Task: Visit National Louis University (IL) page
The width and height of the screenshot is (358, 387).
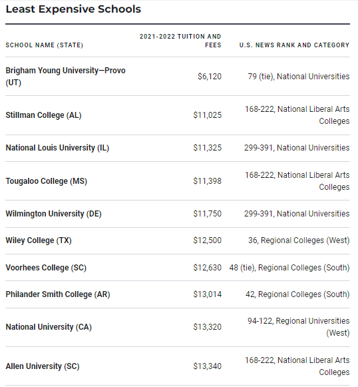Action: click(57, 148)
